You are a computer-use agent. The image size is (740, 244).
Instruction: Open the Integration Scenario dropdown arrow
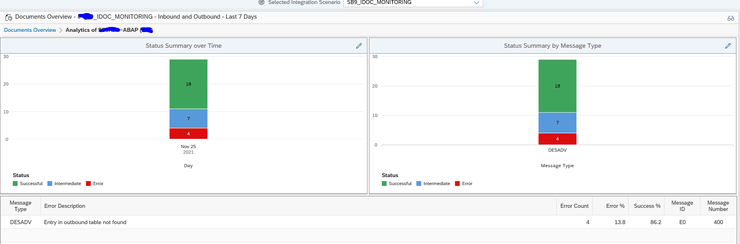(x=476, y=3)
